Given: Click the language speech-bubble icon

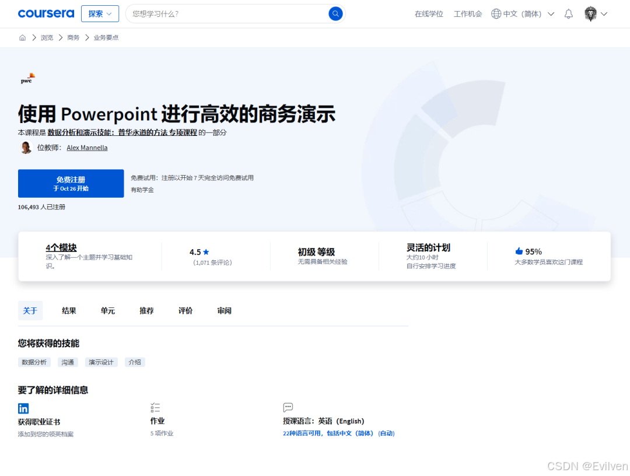Looking at the screenshot, I should pyautogui.click(x=288, y=407).
